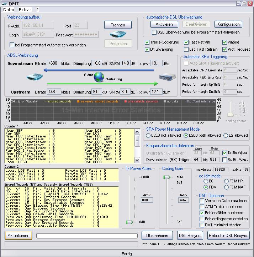Open the Datei menu
The image size is (254, 257).
(x=9, y=10)
